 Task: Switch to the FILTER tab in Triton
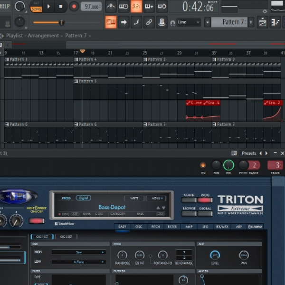pos(172,227)
